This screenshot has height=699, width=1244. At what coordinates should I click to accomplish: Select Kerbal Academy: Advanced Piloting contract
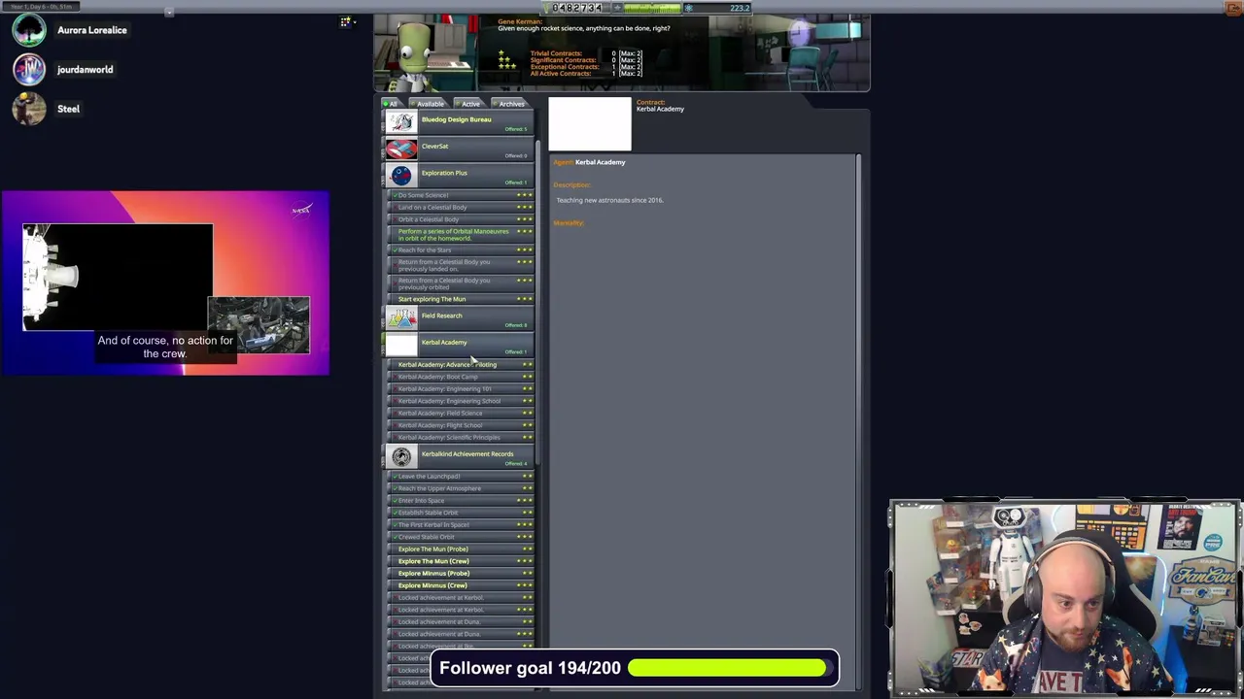[x=462, y=365]
